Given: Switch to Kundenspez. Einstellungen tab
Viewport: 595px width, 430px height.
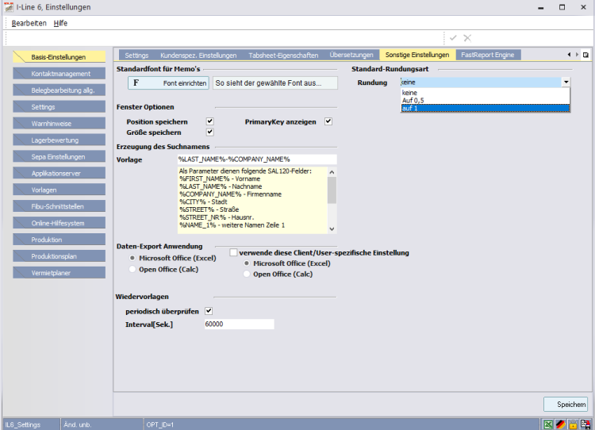Looking at the screenshot, I should [x=198, y=55].
